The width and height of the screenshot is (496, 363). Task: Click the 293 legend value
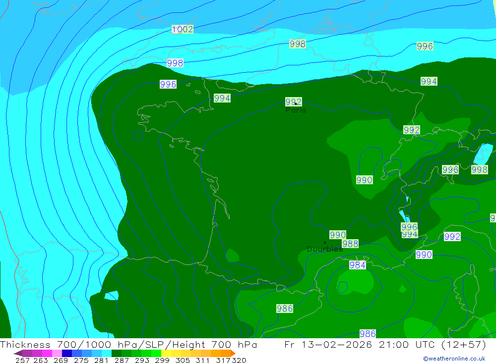point(142,361)
